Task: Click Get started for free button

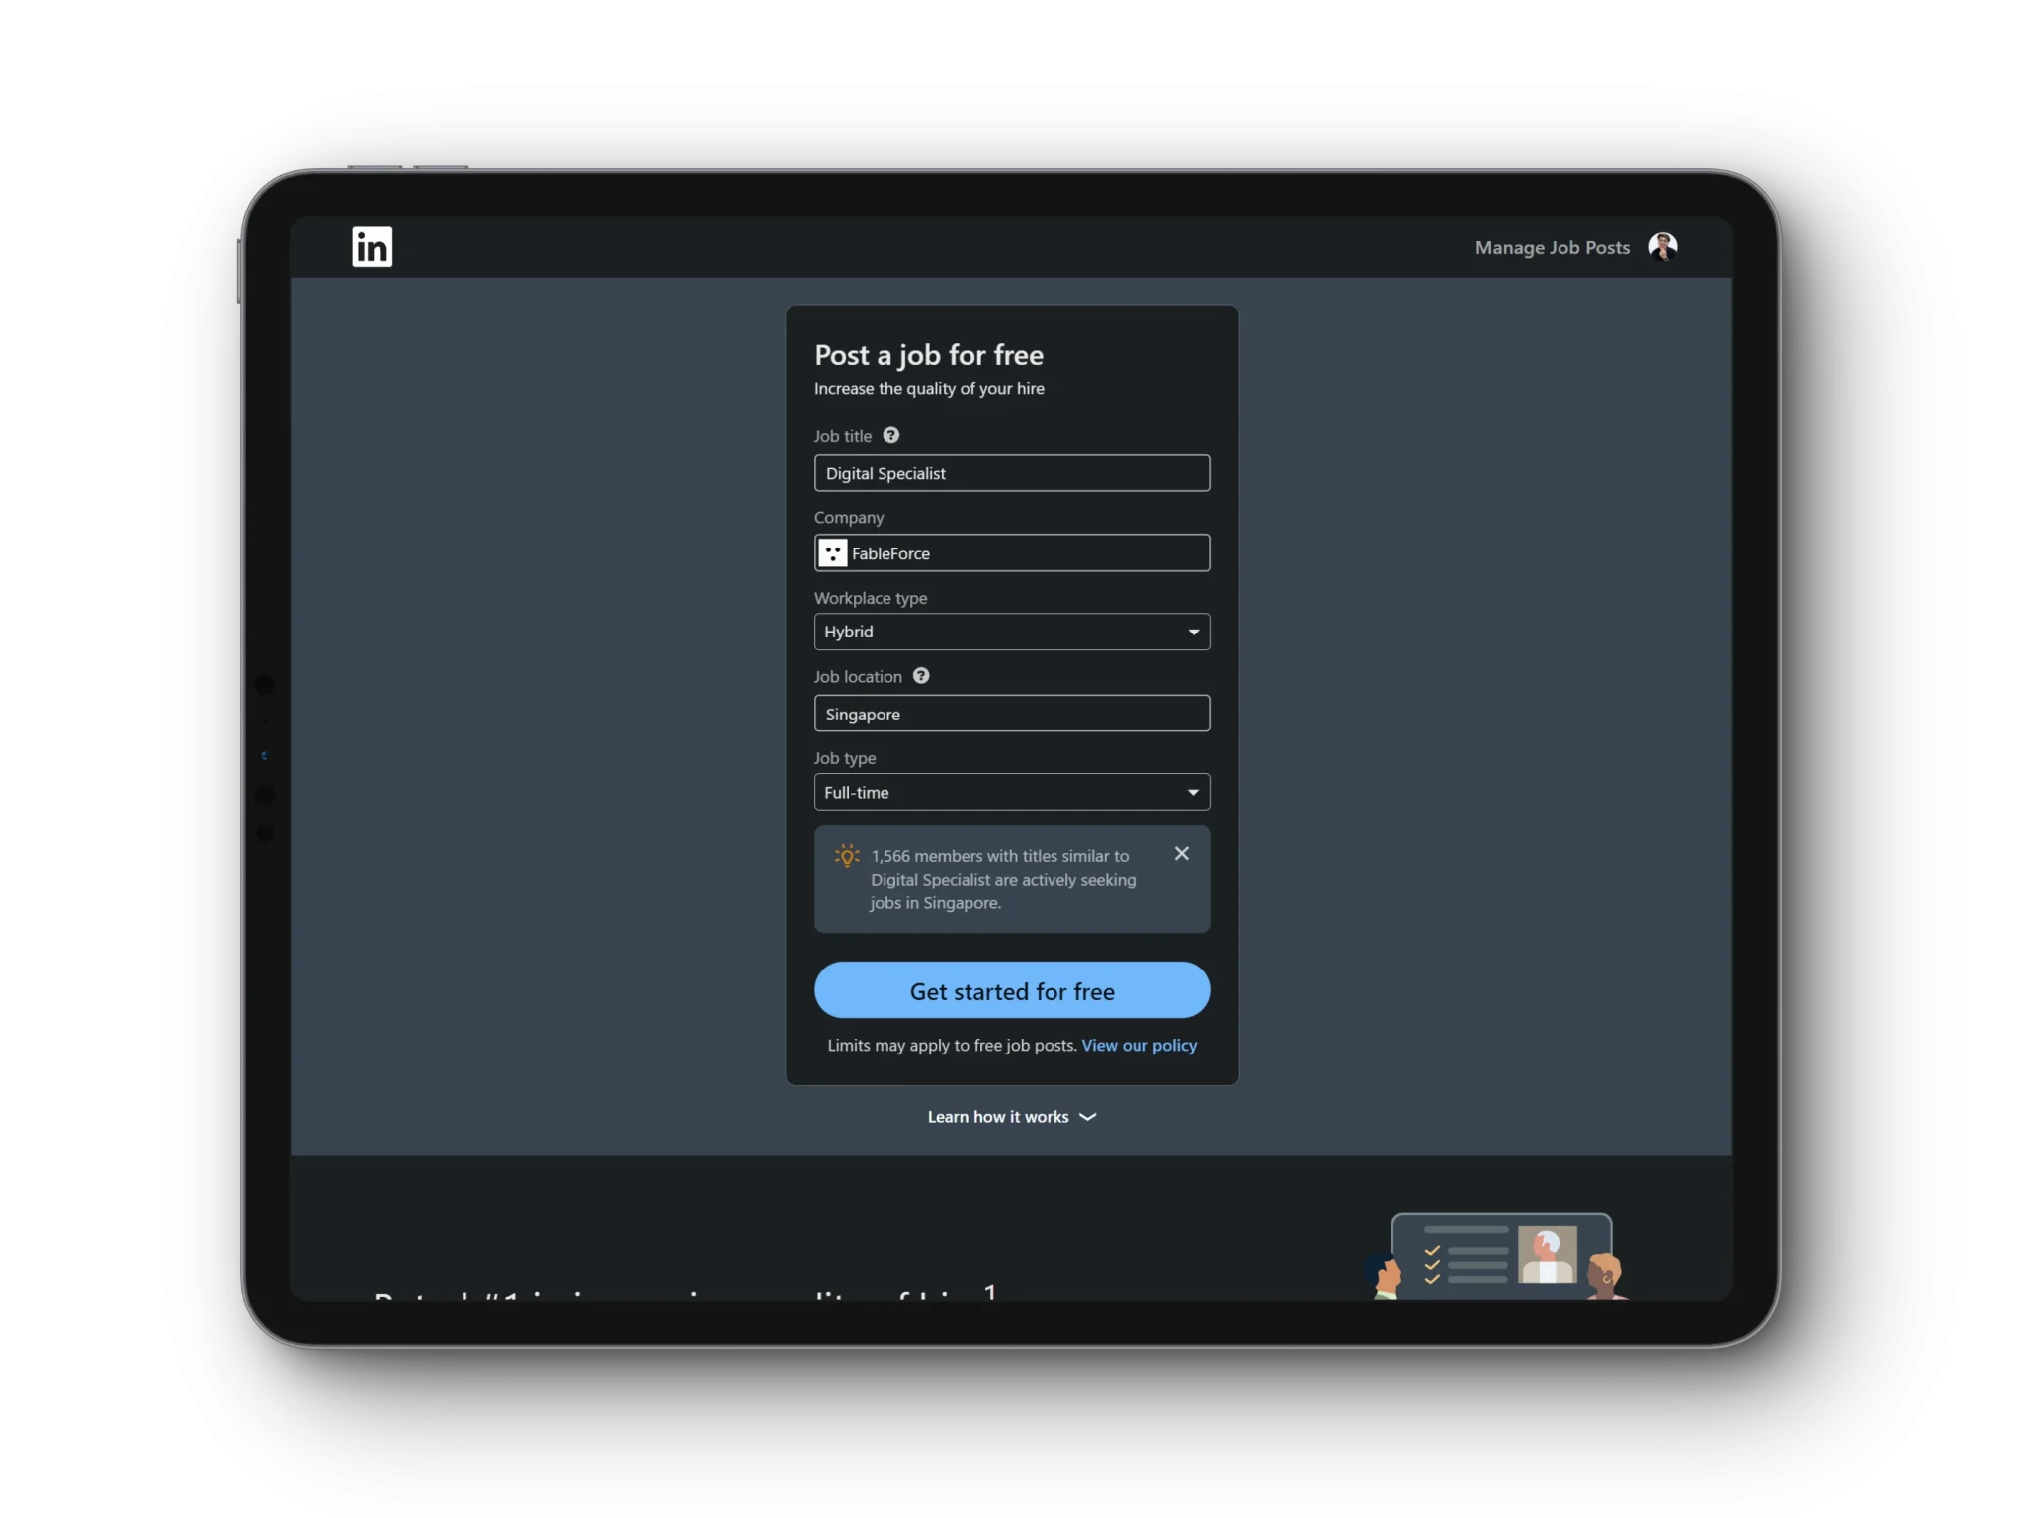Action: click(x=1012, y=988)
